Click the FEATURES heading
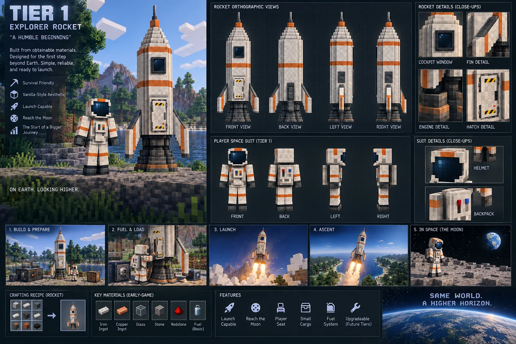Viewport: 516px width, 344px height. (x=230, y=295)
